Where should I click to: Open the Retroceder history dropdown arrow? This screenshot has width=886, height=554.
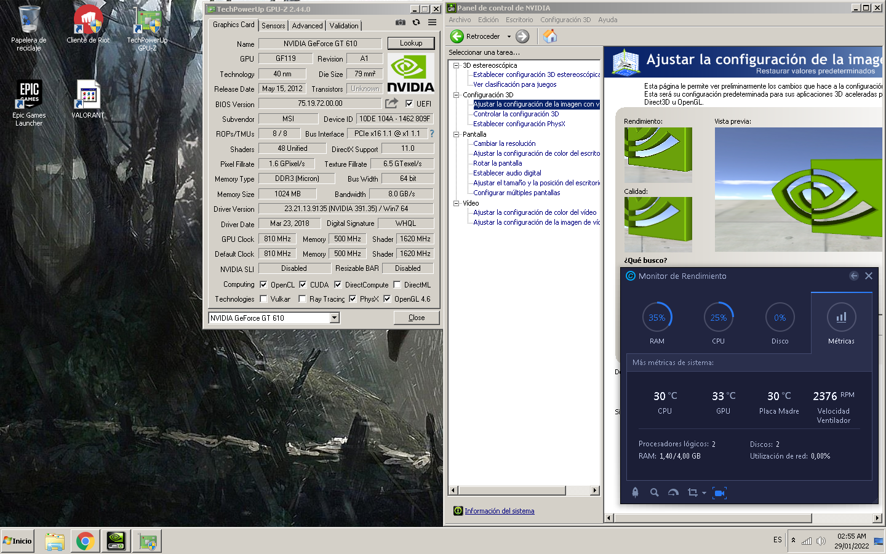[509, 36]
